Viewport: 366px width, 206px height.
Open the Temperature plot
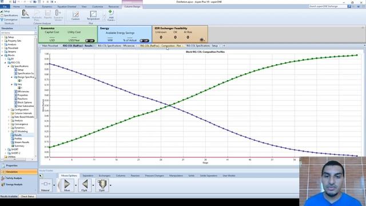pos(93,15)
